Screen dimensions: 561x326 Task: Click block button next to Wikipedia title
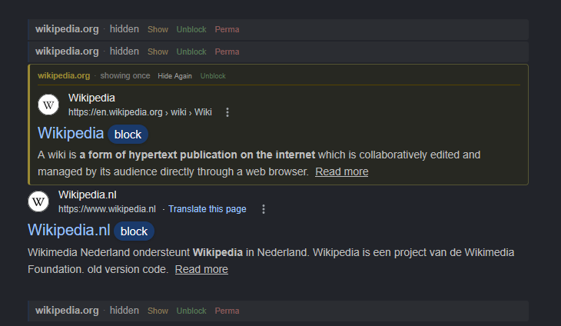tap(128, 135)
